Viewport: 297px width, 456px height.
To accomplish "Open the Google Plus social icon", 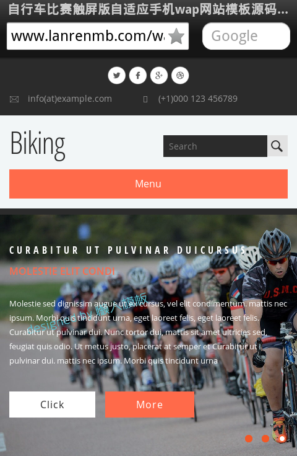I will 159,76.
